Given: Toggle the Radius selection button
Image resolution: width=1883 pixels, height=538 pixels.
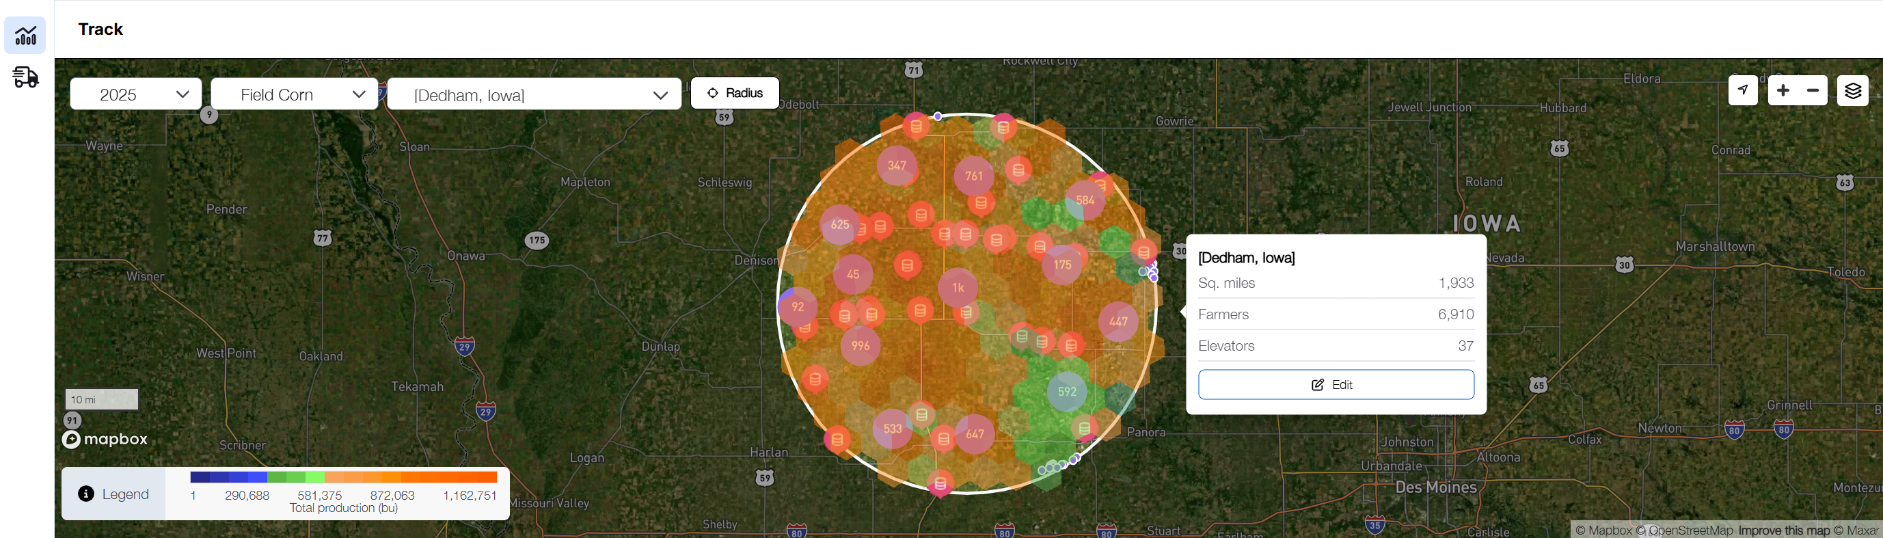Looking at the screenshot, I should tap(735, 93).
